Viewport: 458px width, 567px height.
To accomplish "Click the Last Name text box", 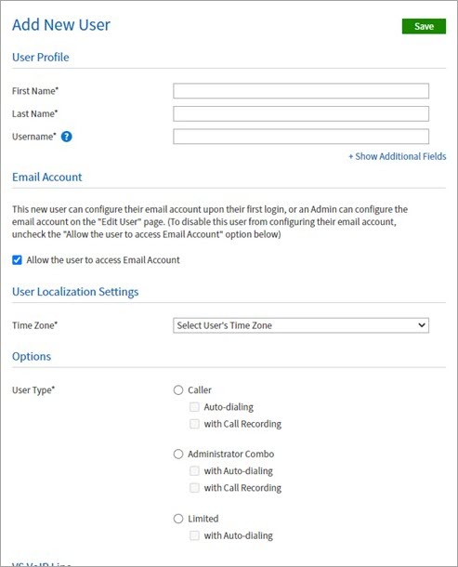I will click(301, 114).
